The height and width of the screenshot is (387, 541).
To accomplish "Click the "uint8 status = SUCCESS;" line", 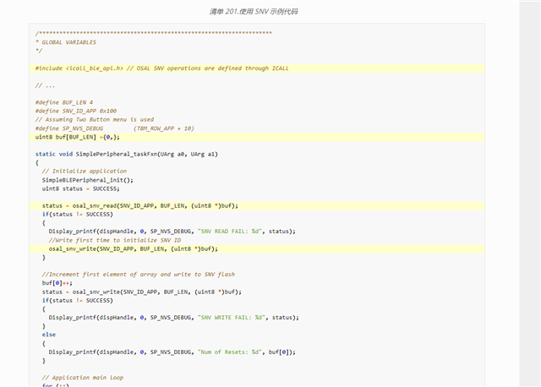I will click(x=81, y=188).
